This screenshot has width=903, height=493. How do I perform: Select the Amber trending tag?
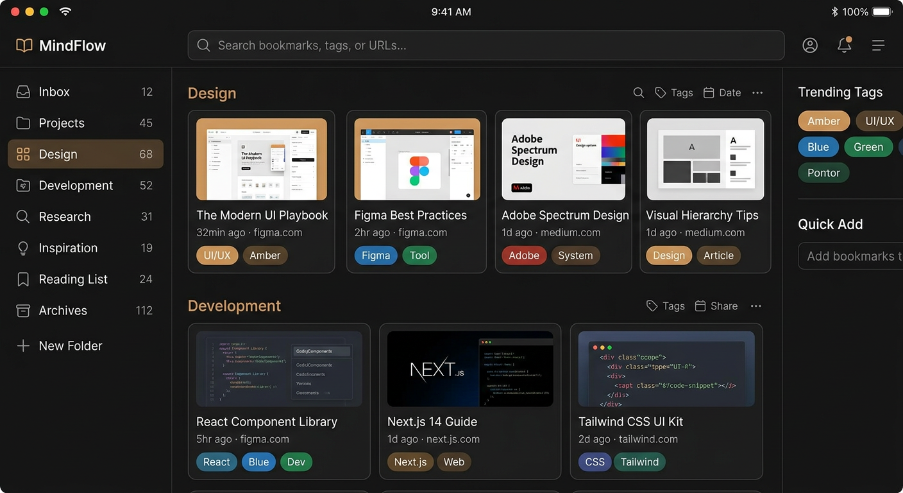[824, 121]
